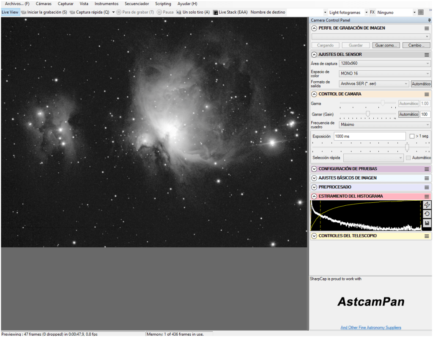Click Captura rápida (Q) in the toolbar
Image resolution: width=433 pixels, height=337 pixels.
coord(89,12)
